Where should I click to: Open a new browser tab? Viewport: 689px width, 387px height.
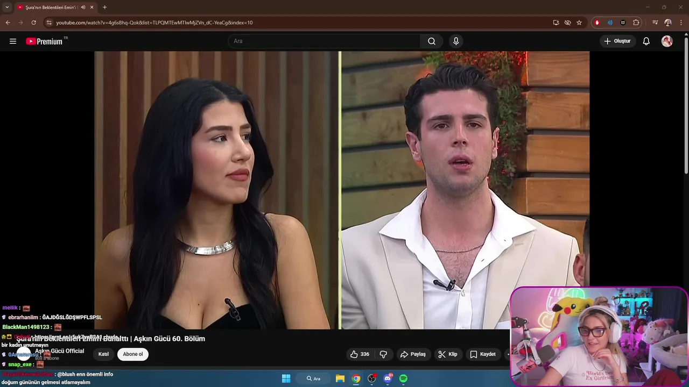(x=104, y=7)
